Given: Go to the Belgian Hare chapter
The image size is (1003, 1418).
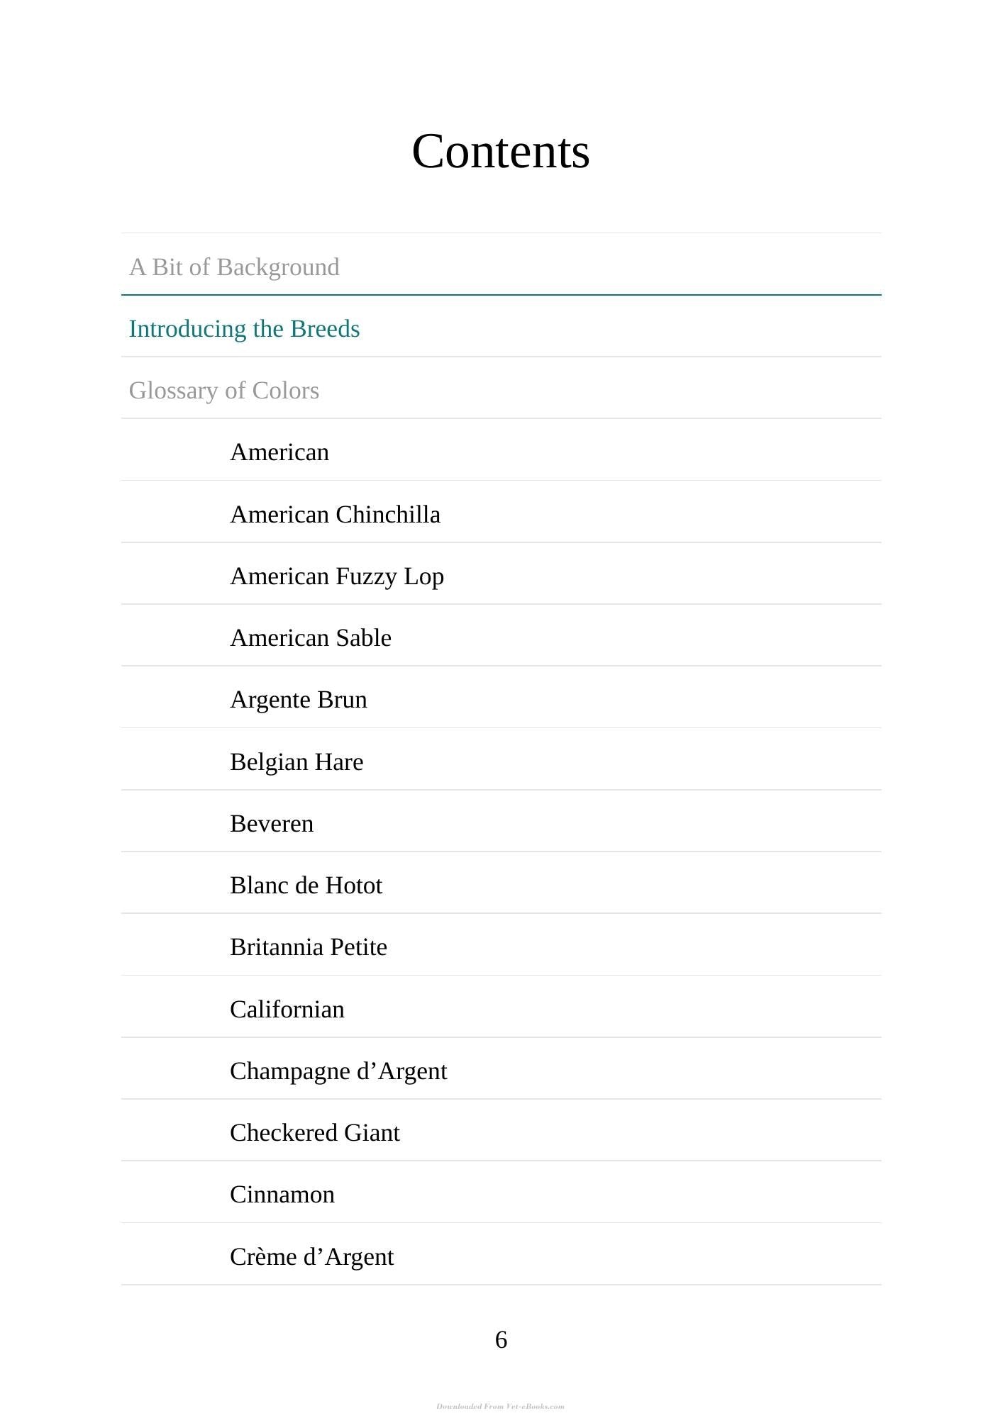Looking at the screenshot, I should pos(297,762).
